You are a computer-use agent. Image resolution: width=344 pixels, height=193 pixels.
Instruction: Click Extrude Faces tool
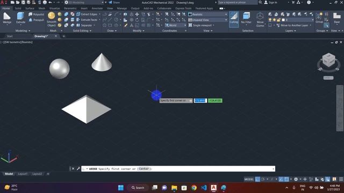87,20
